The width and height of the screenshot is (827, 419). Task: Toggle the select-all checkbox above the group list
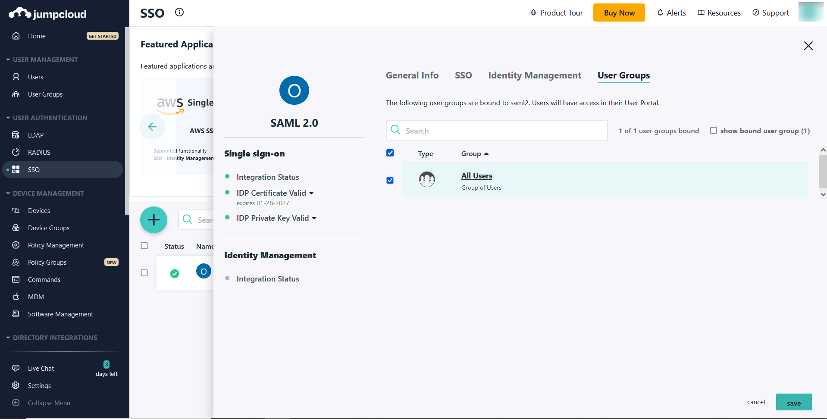(390, 153)
